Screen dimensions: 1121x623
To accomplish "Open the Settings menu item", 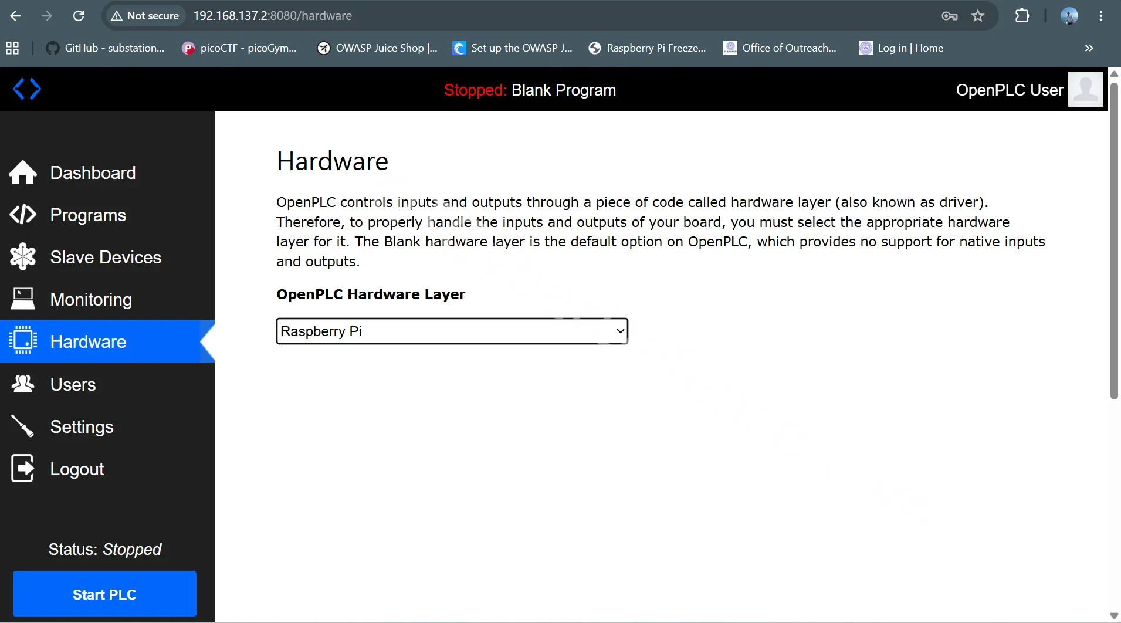I will point(107,426).
